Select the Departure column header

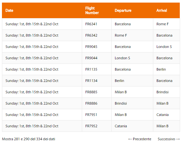(123, 10)
